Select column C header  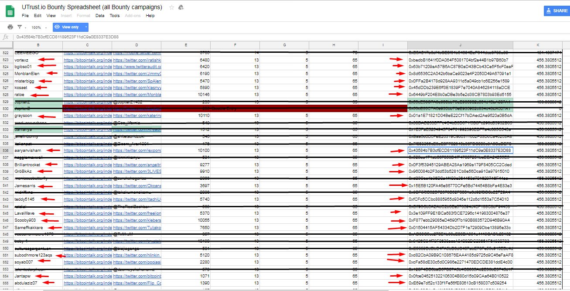[x=87, y=45]
